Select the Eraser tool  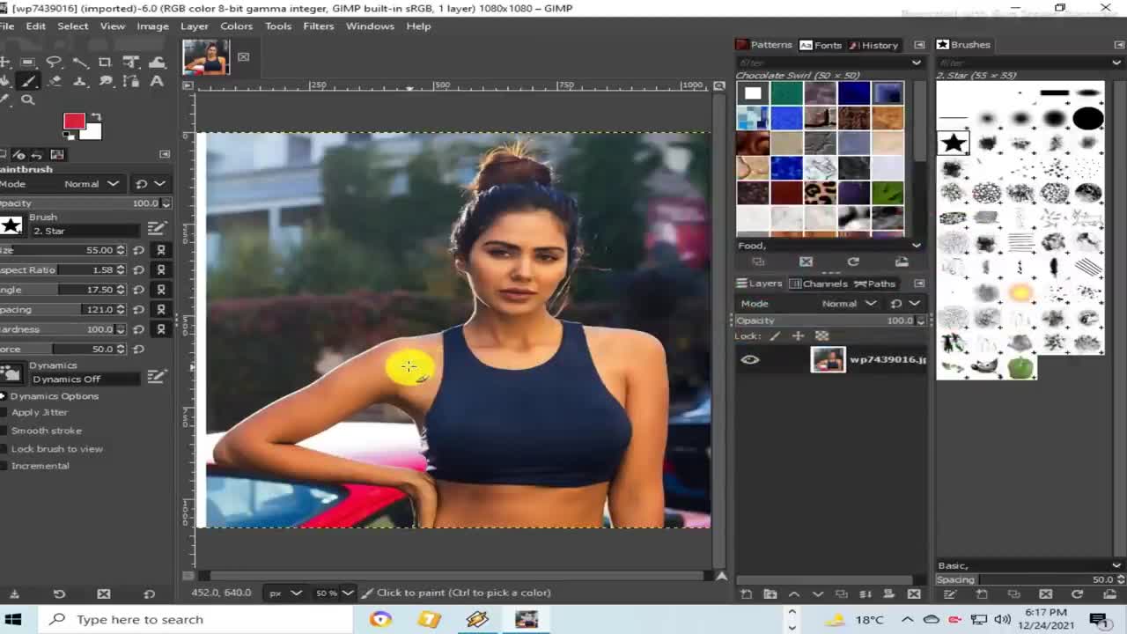coord(54,81)
